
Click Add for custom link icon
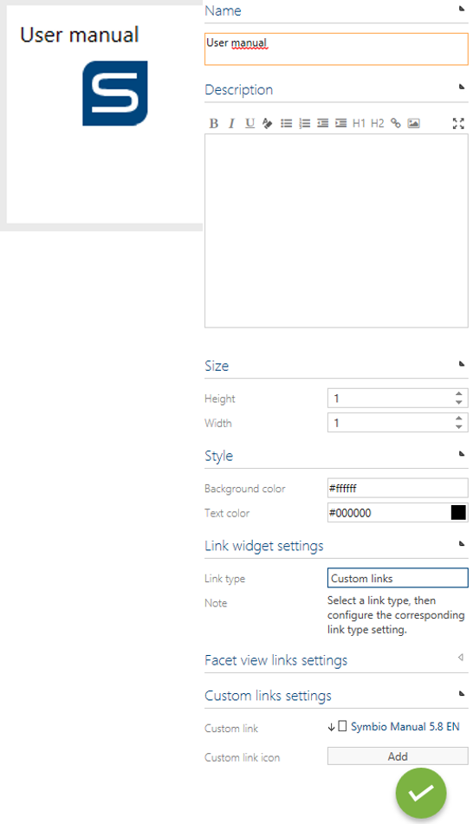[398, 756]
